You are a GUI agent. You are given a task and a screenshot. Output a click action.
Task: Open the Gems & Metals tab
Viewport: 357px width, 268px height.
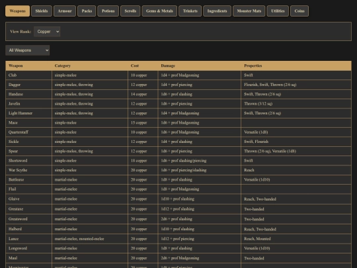click(159, 11)
